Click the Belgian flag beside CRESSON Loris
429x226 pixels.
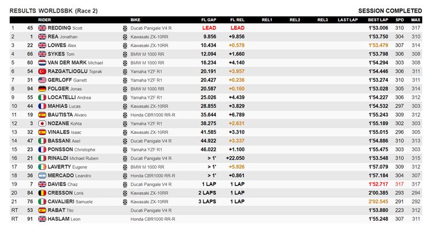click(x=42, y=193)
